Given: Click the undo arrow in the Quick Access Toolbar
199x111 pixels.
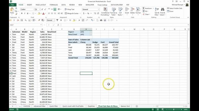Looking at the screenshot, I should tap(92, 20).
